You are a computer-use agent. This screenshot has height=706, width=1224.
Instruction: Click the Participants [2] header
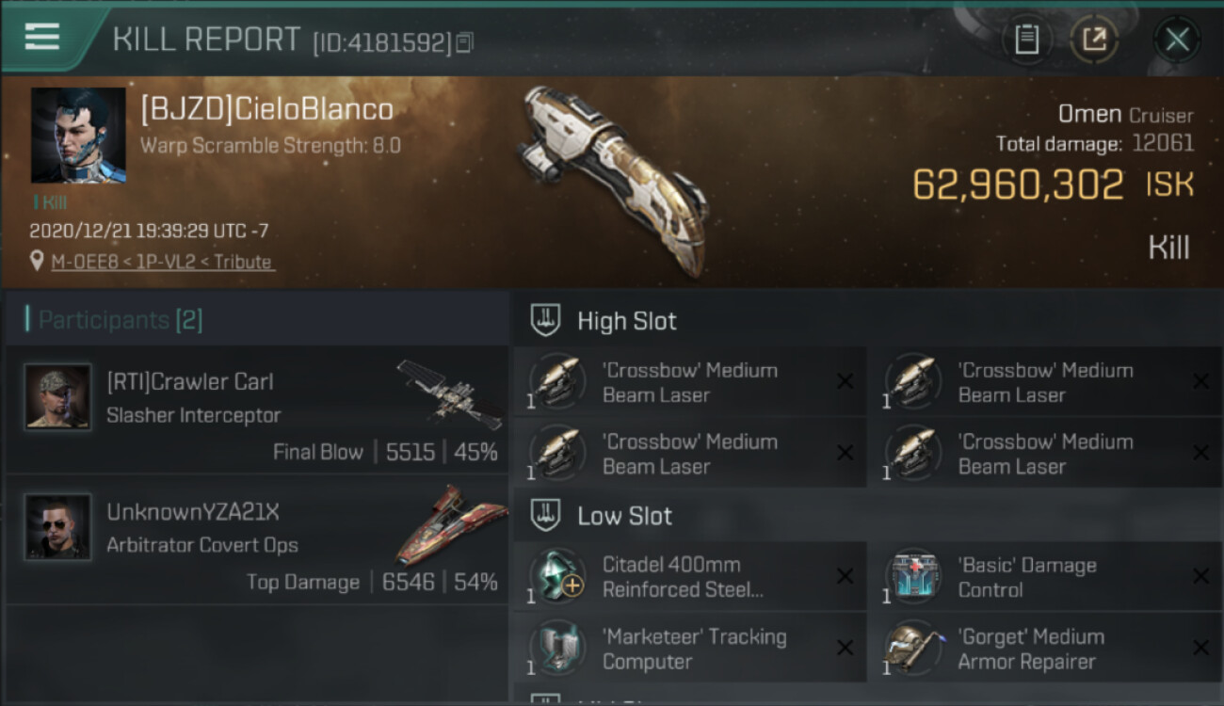[x=120, y=320]
